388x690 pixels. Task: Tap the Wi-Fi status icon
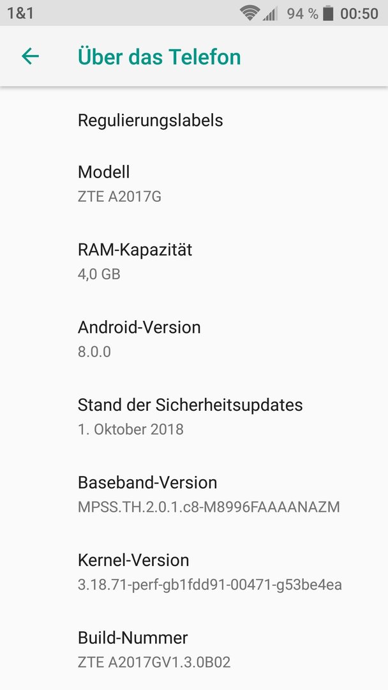point(250,13)
